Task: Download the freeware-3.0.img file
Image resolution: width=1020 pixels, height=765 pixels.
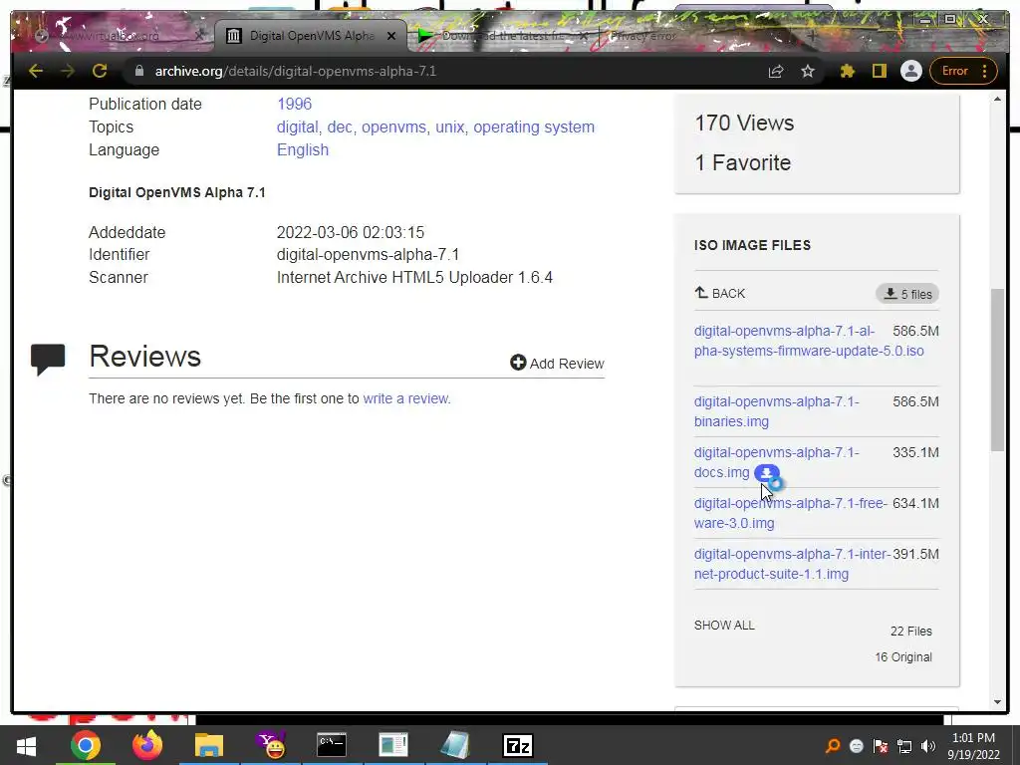Action: click(x=790, y=513)
